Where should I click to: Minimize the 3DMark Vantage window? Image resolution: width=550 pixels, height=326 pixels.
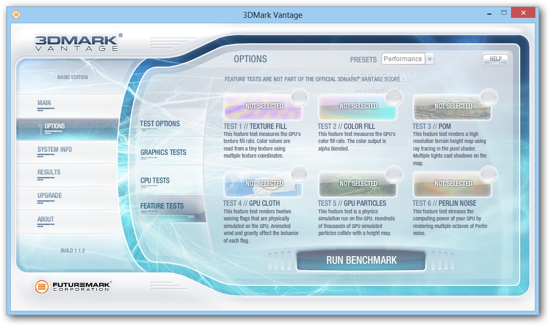click(x=489, y=14)
